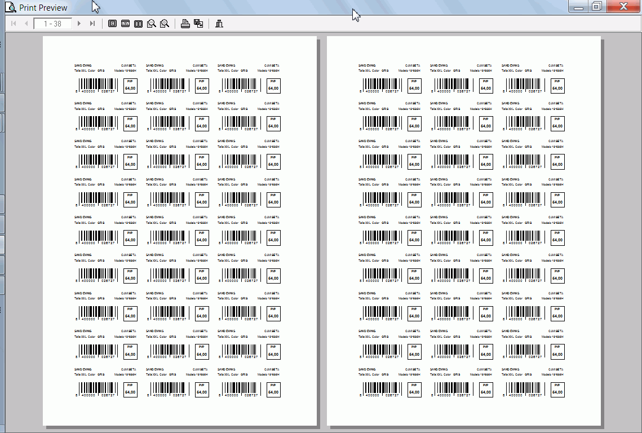
Task: Click the page number field showing 1 - 38
Action: click(x=53, y=24)
